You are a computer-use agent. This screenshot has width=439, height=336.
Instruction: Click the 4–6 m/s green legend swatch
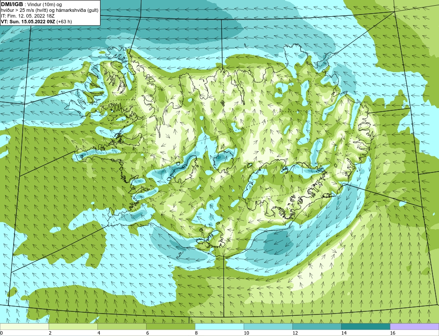(122, 326)
